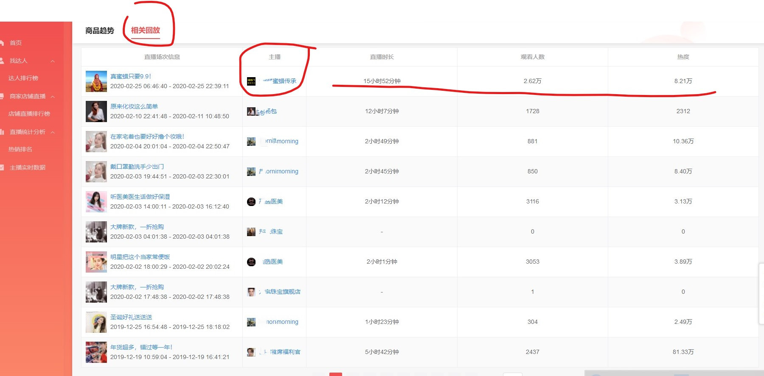The image size is (764, 376).
Task: Collapse the 找达人 sidebar section chevron
Action: click(x=53, y=61)
